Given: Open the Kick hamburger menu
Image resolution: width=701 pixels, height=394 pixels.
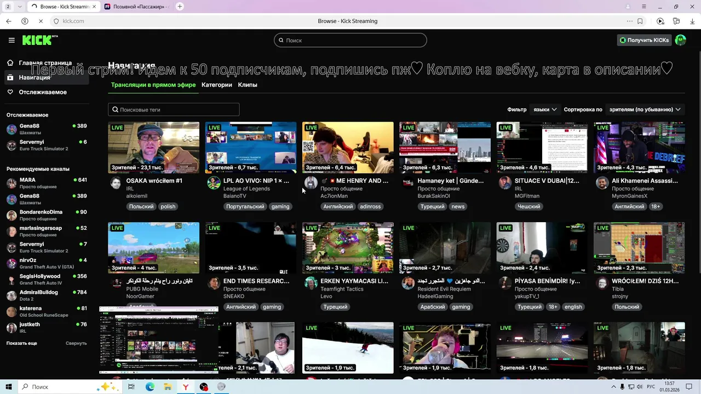Looking at the screenshot, I should [x=12, y=40].
